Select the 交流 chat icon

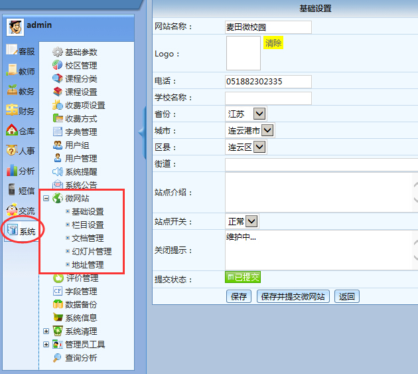pyautogui.click(x=12, y=210)
